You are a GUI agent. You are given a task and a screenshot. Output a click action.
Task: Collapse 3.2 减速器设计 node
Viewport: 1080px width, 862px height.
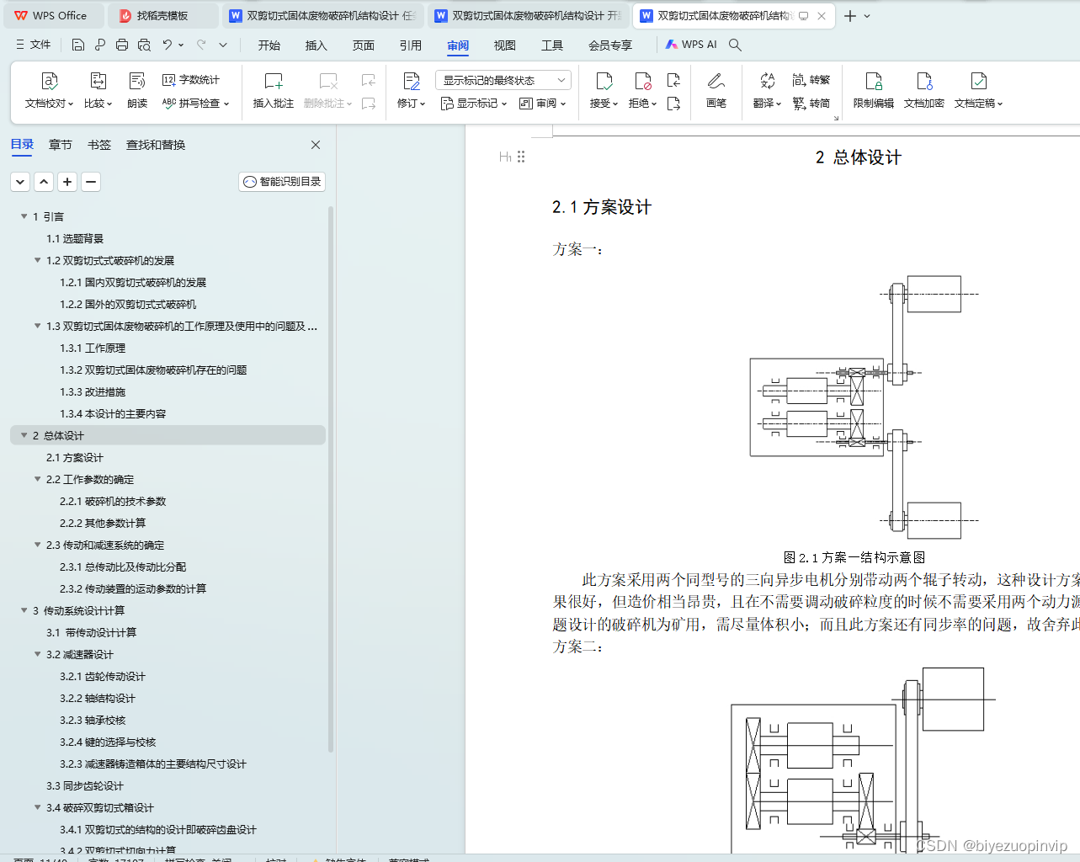[x=38, y=654]
